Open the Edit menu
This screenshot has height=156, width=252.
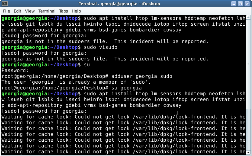point(18,11)
